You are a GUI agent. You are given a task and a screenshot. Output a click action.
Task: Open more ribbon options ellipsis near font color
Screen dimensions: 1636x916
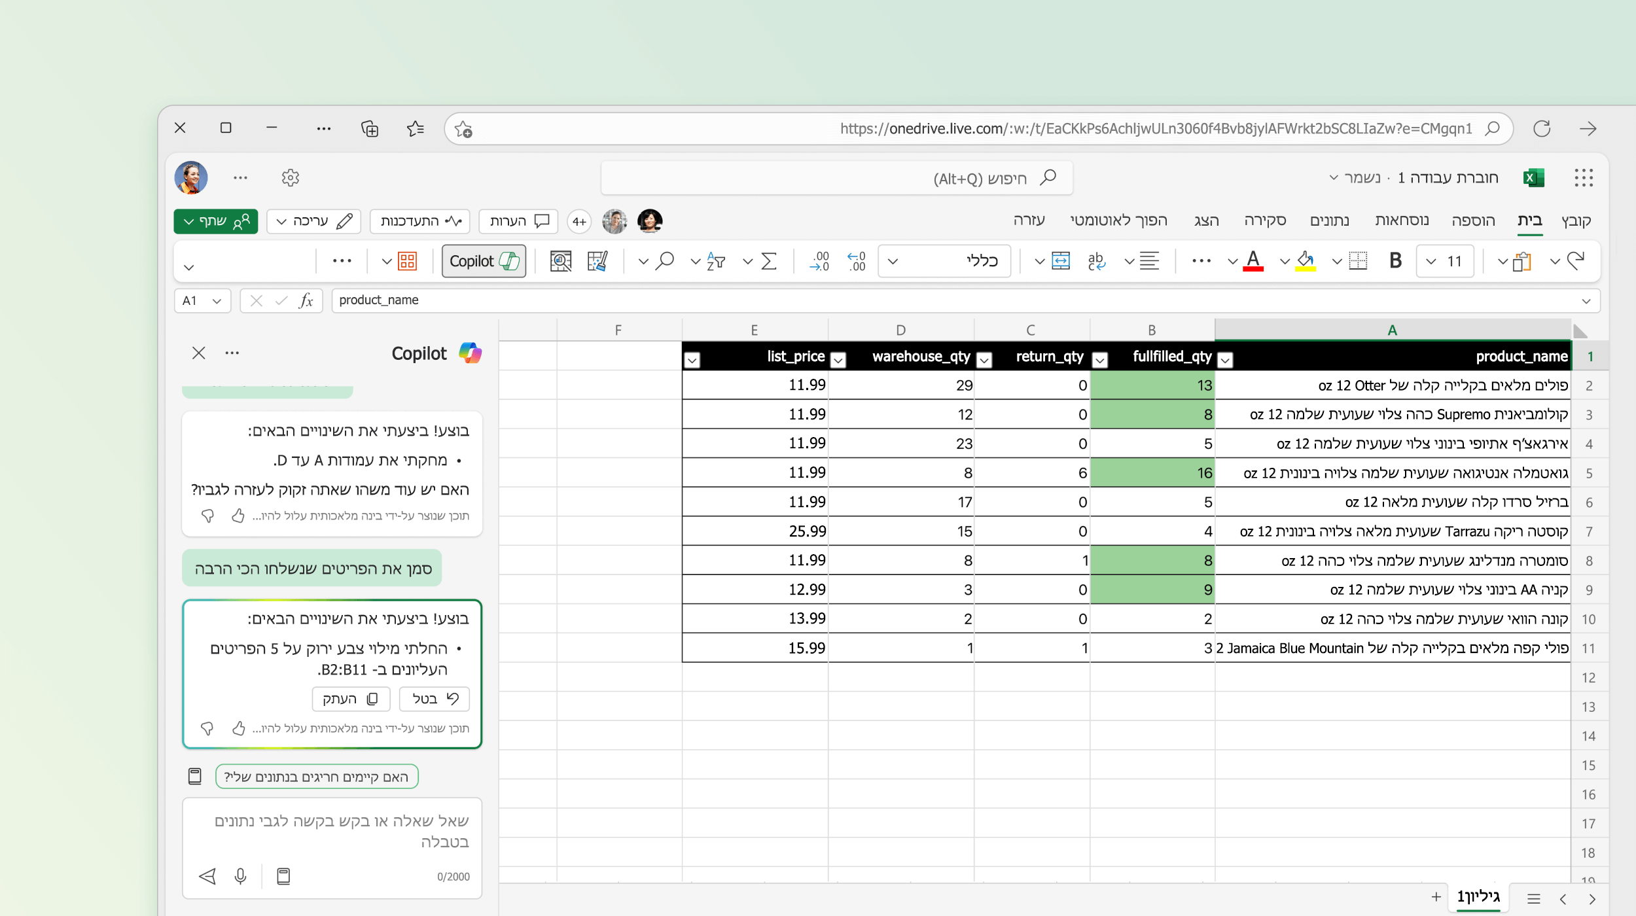click(1201, 261)
